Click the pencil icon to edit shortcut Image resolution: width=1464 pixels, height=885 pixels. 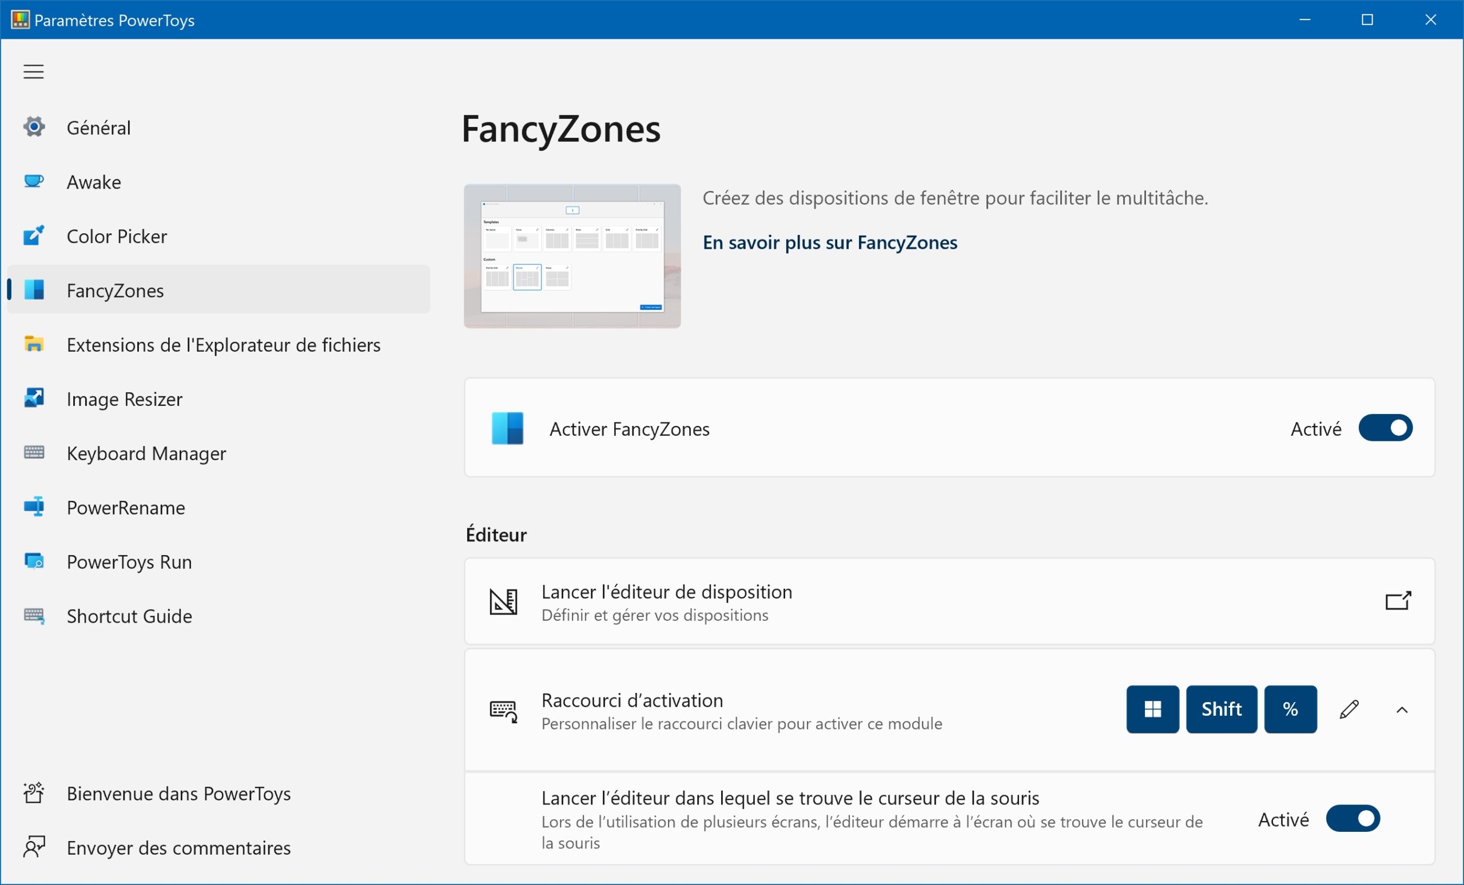click(x=1349, y=709)
